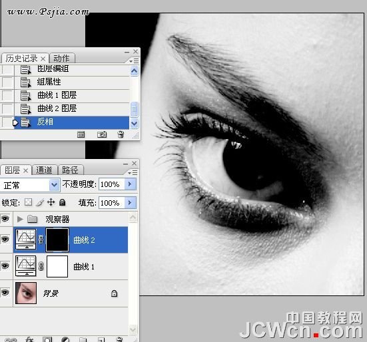The image size is (367, 342).
Task: Set history brush source for 组属性
Action: pos(7,83)
